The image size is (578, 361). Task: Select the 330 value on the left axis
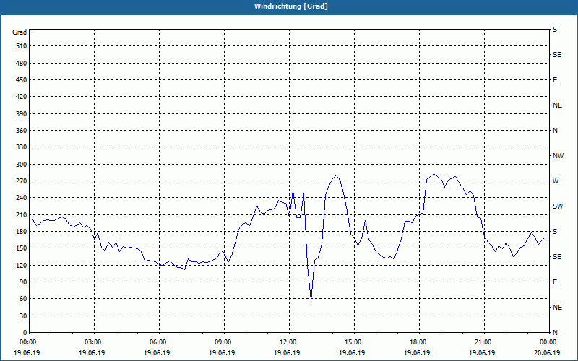[x=22, y=147]
